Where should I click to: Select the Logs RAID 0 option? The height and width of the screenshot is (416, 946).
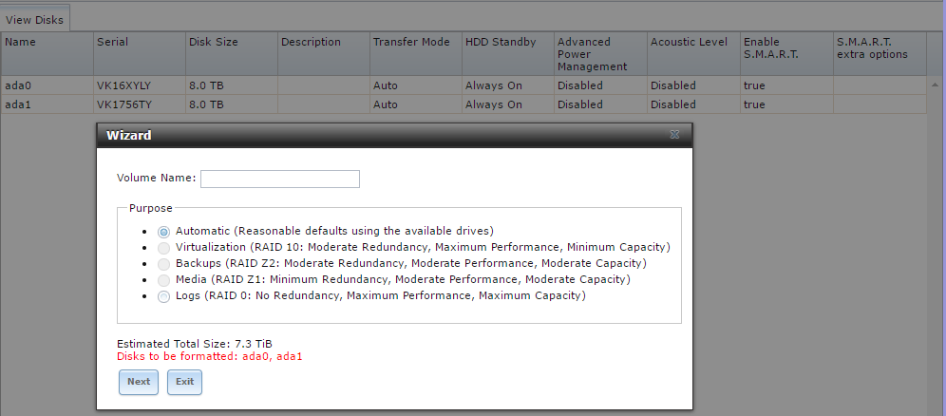[x=163, y=296]
